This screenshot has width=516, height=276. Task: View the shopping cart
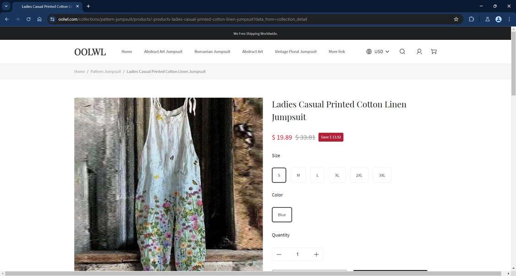pos(434,51)
